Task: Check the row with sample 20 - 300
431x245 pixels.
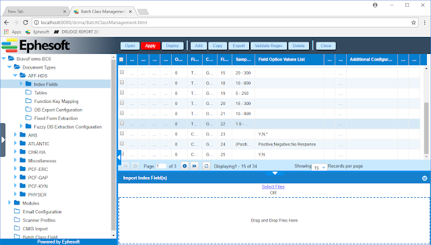Action: pos(122,72)
